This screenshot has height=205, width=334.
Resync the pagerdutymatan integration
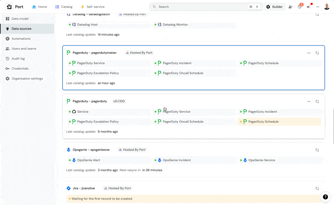pyautogui.click(x=317, y=53)
